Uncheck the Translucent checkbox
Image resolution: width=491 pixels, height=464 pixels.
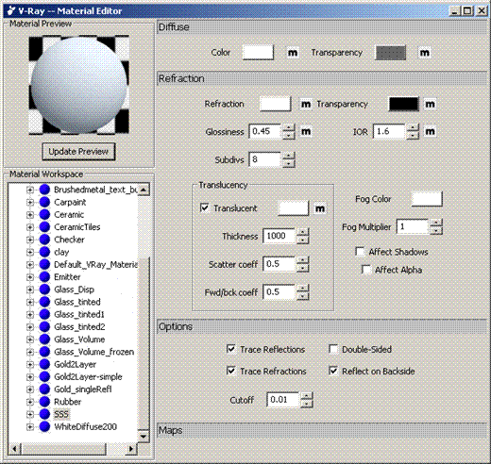click(x=205, y=208)
